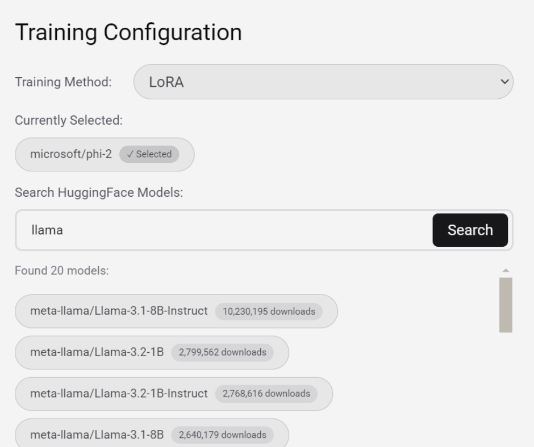Click the microsoft/phi-2 model chip
The width and height of the screenshot is (534, 447).
coord(71,154)
